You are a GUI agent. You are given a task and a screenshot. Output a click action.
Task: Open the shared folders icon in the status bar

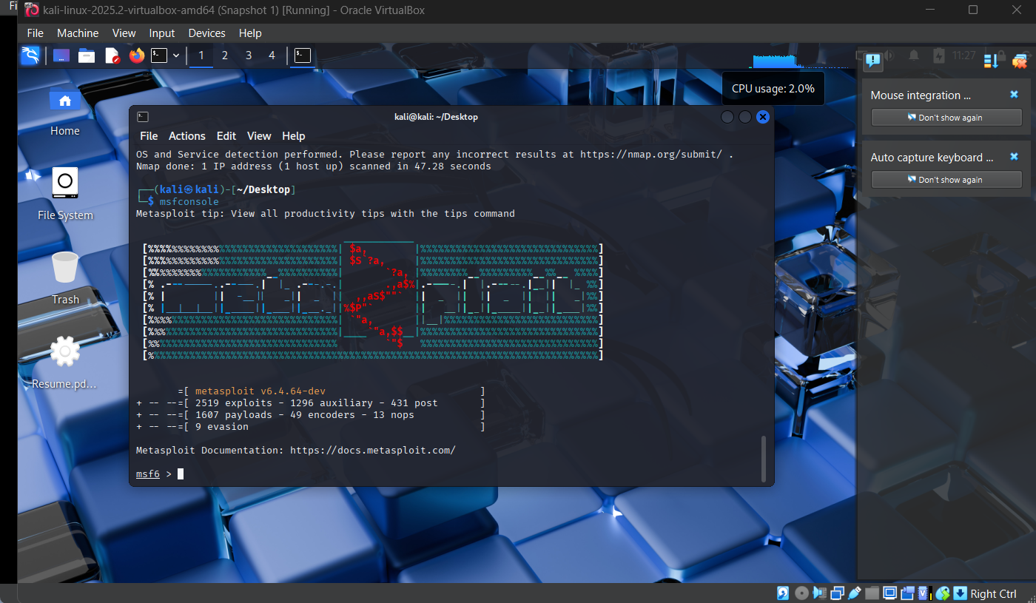point(872,593)
